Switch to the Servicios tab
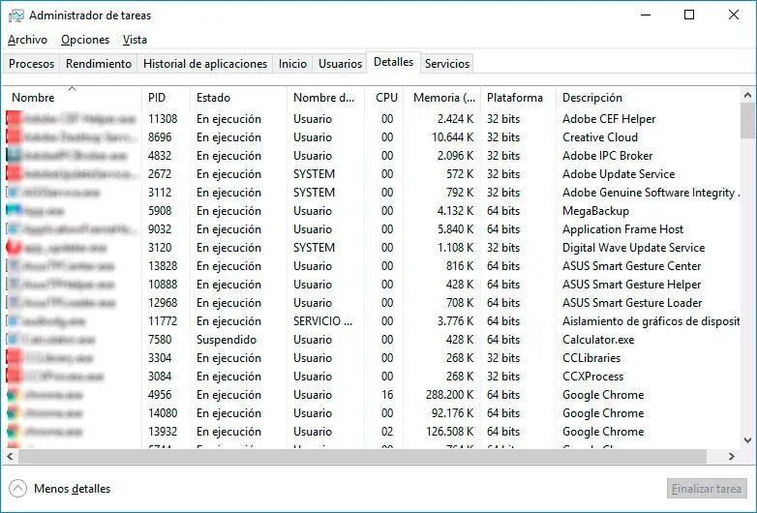757x513 pixels. click(x=447, y=64)
